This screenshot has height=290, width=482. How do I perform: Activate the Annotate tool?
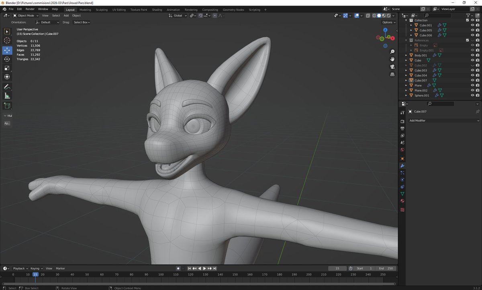pyautogui.click(x=7, y=87)
